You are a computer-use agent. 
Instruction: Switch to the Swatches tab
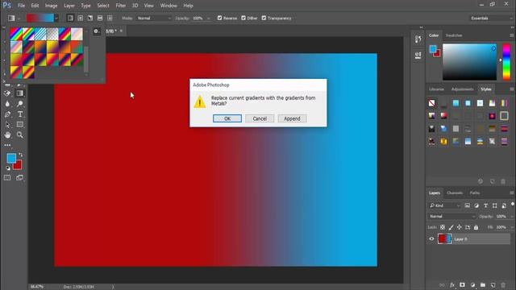pos(454,35)
